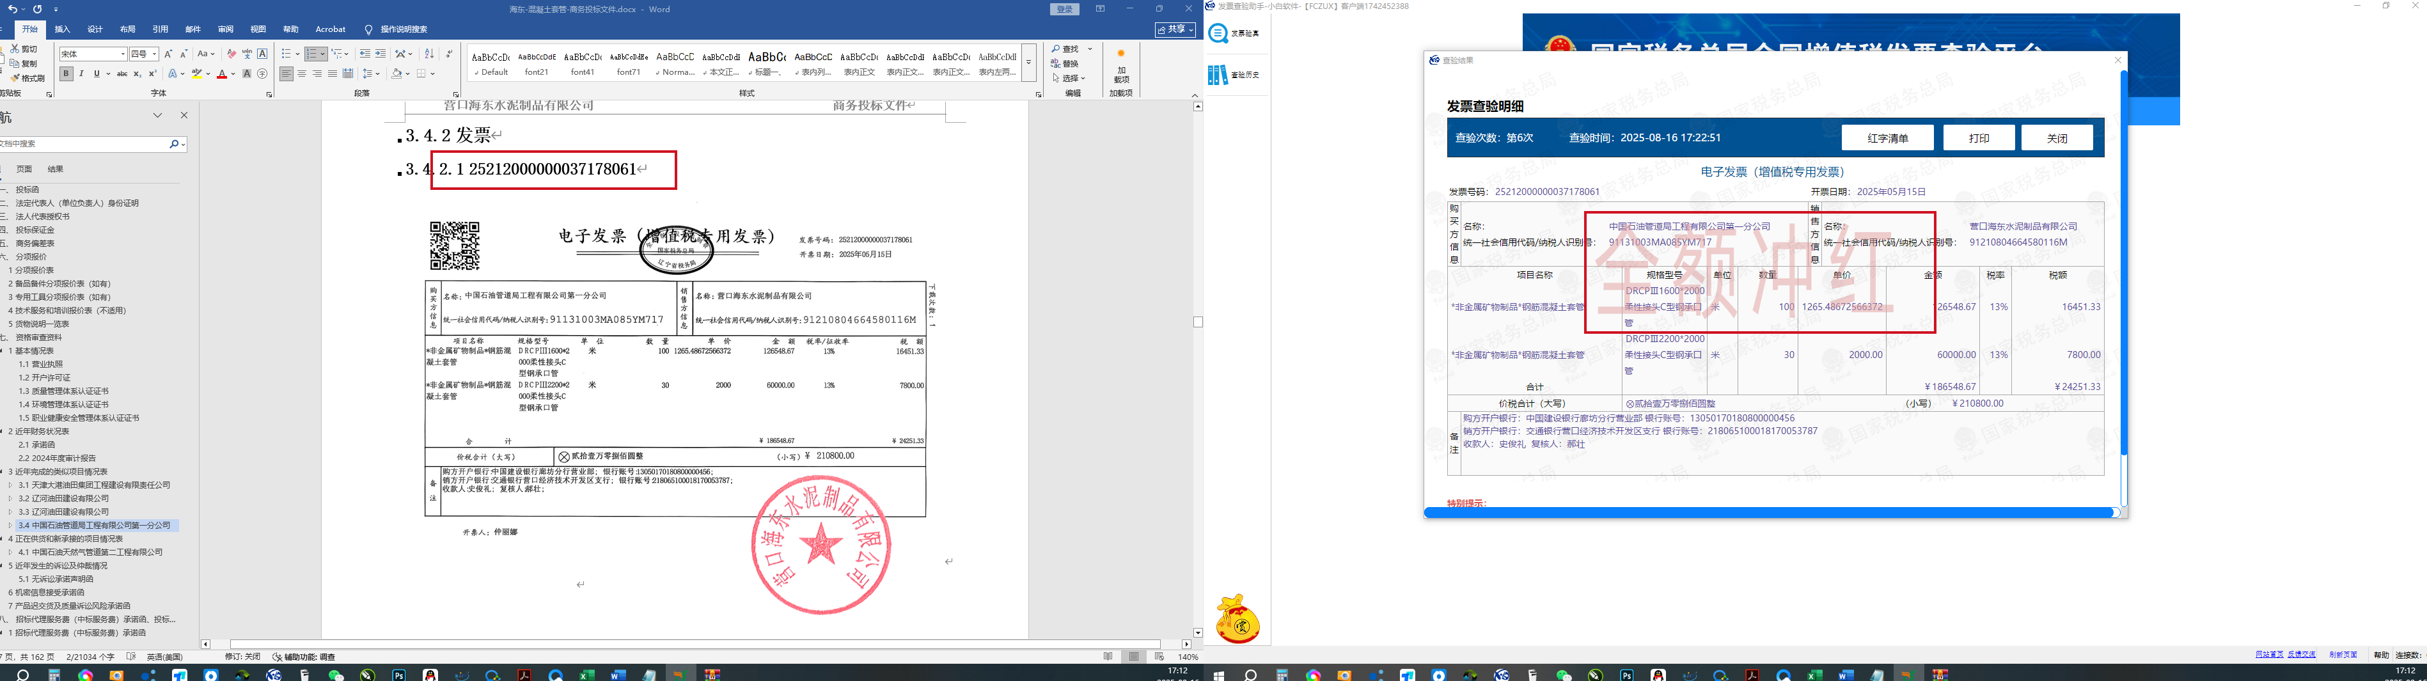Click the 红字清单 button
2427x681 pixels.
pos(1887,137)
